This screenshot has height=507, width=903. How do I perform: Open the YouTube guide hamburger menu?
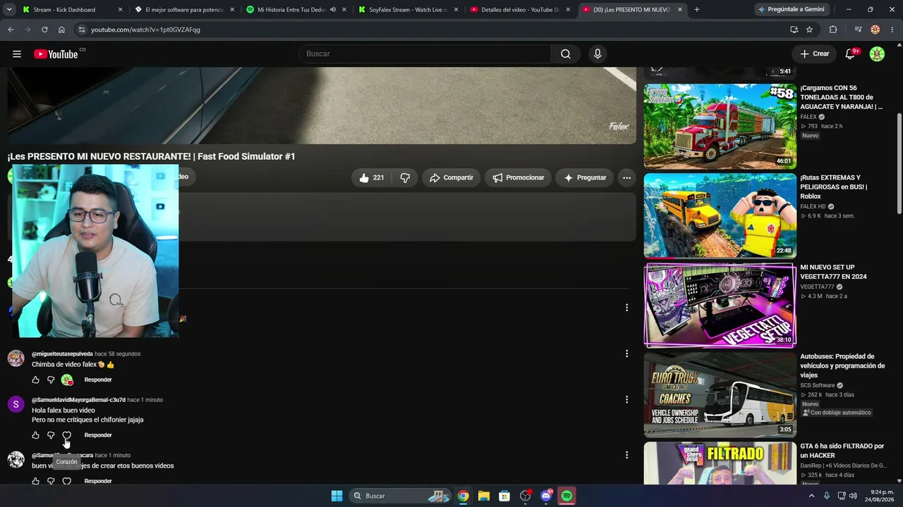click(17, 54)
